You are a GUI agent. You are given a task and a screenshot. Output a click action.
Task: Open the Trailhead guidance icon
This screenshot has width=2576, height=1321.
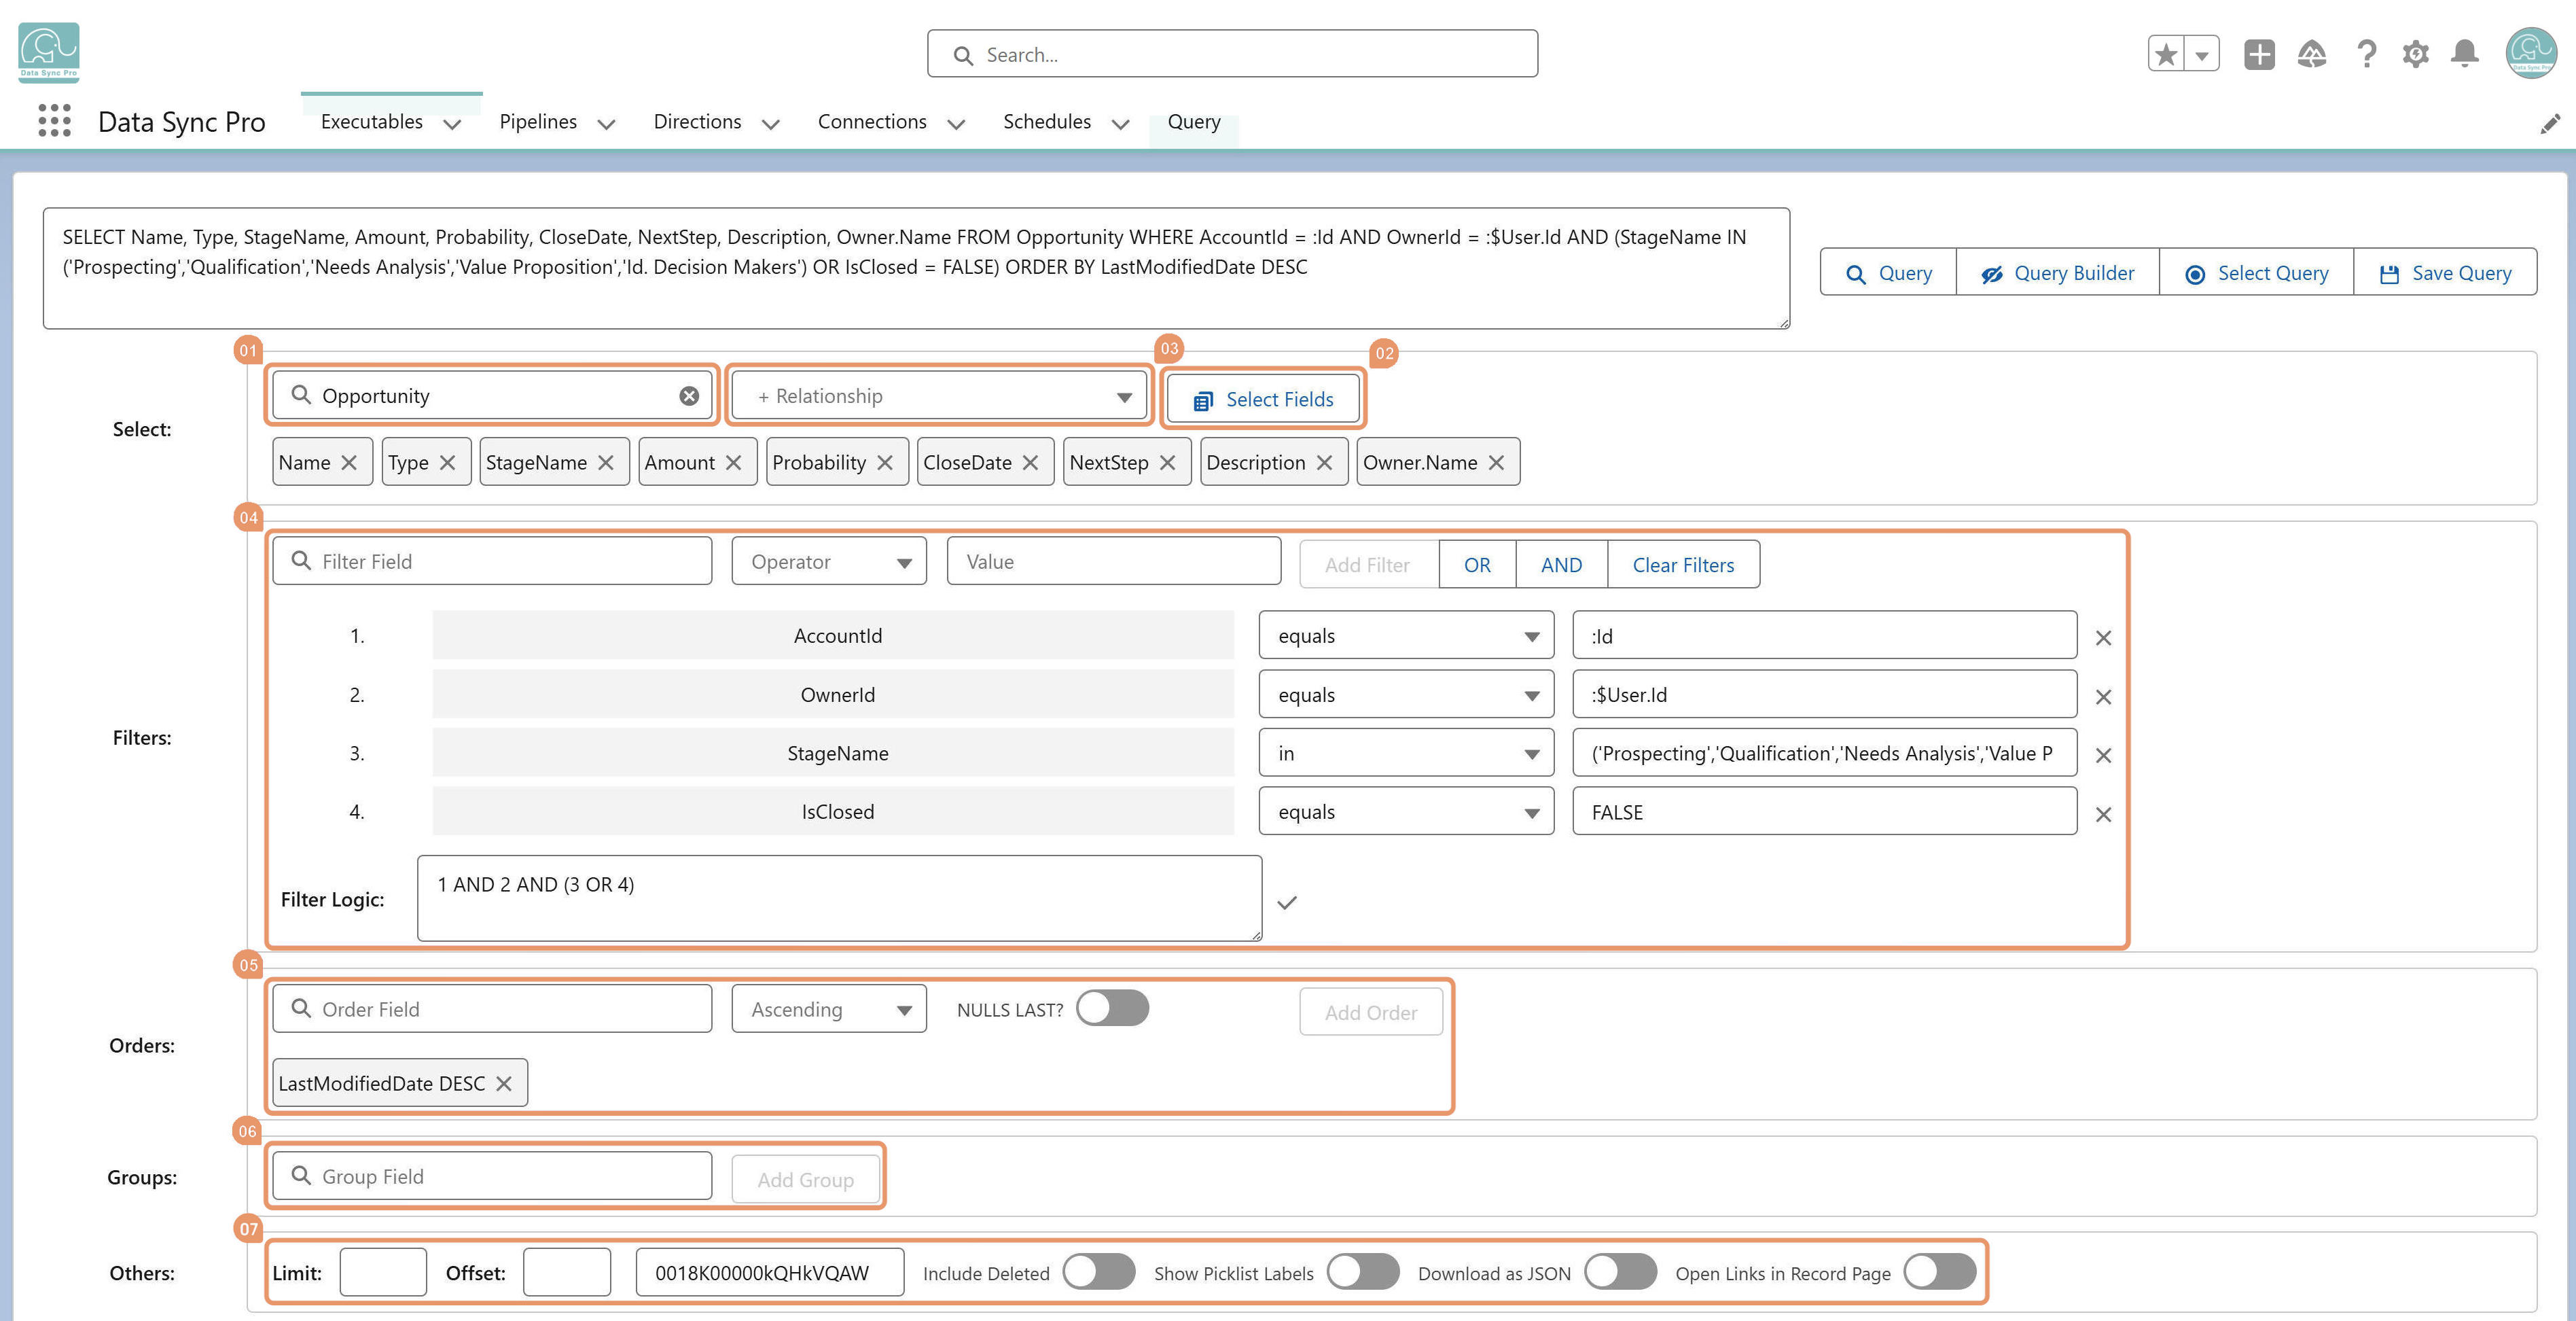click(x=2312, y=54)
